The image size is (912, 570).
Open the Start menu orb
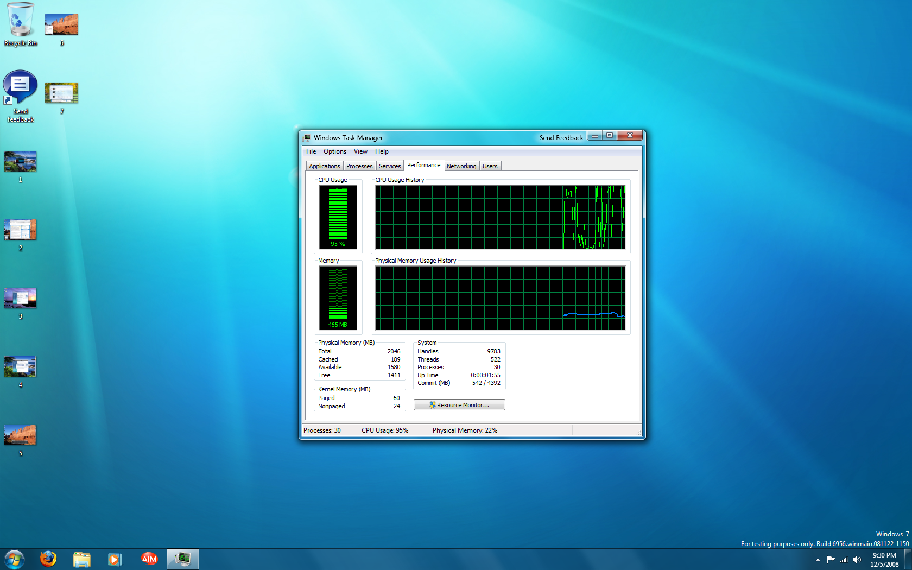pos(14,559)
